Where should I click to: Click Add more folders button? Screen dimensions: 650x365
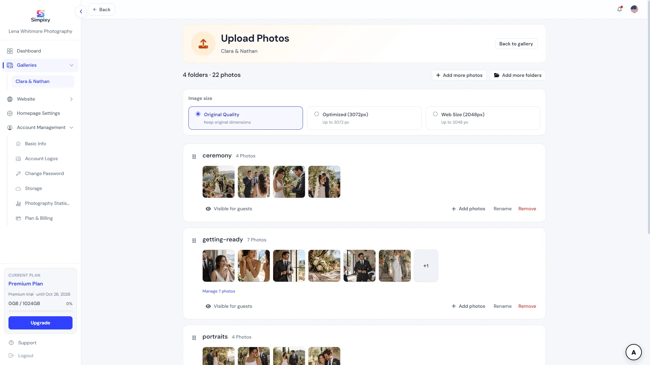tap(517, 75)
